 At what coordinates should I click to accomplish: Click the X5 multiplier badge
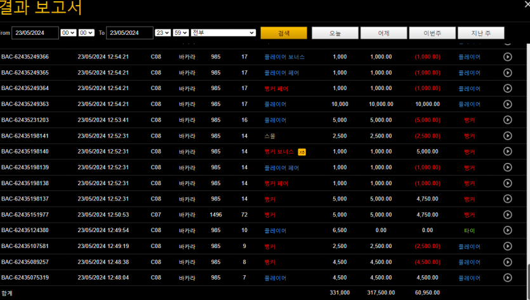302,152
